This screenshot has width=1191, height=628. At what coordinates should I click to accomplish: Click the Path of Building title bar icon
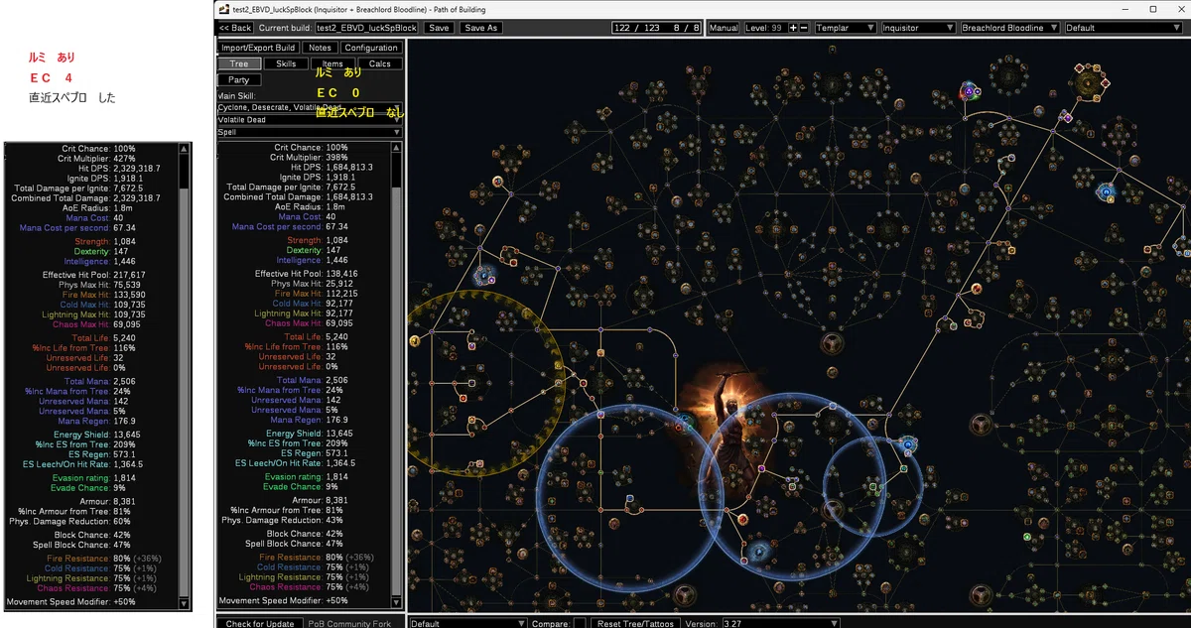(x=222, y=8)
